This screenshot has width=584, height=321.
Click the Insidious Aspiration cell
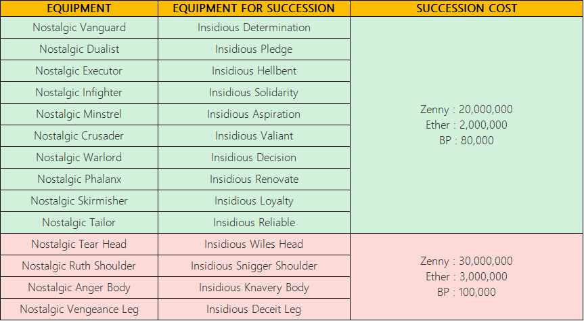point(254,114)
